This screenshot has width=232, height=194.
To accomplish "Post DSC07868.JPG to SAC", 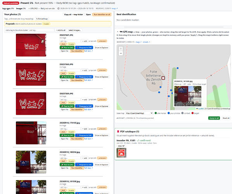I will coord(67,77).
